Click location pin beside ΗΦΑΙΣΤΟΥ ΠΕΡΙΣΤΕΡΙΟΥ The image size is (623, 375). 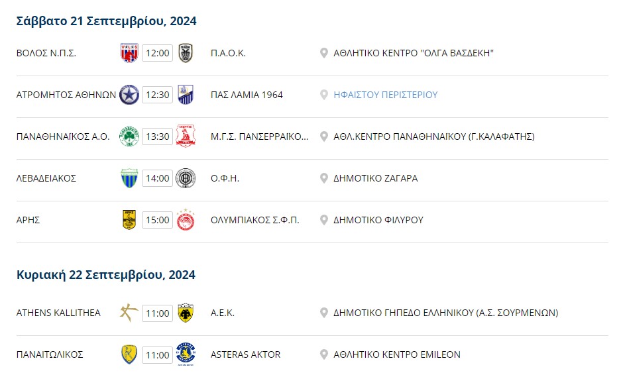324,95
